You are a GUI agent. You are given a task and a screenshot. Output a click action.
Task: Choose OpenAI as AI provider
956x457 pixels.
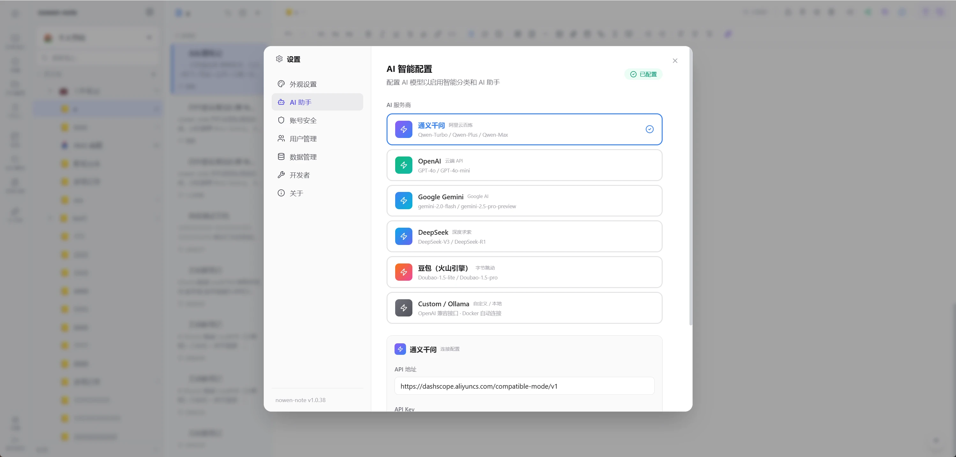point(524,165)
